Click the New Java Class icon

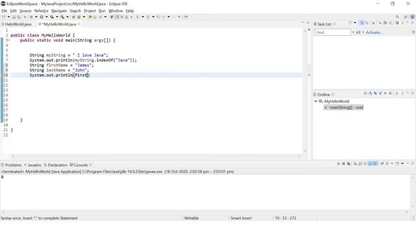(x=79, y=17)
